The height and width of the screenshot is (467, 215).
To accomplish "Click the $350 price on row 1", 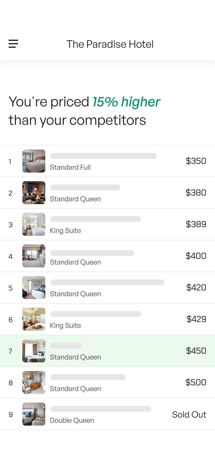I will click(196, 161).
